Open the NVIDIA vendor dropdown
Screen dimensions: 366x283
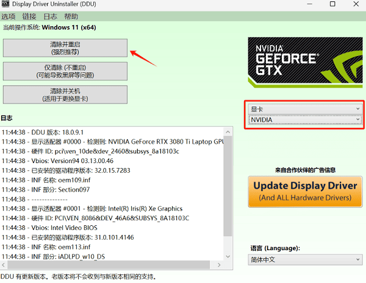305,120
